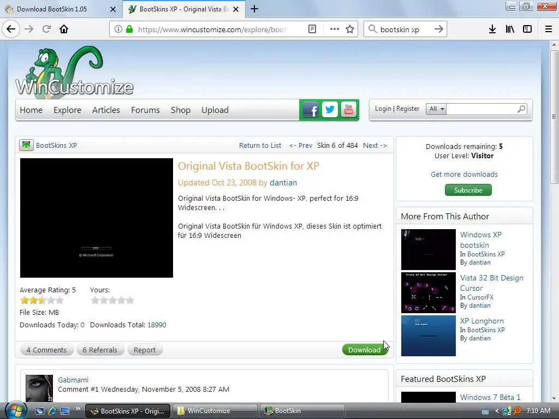Show the sidebar panel
This screenshot has height=419, width=559.
[x=527, y=29]
